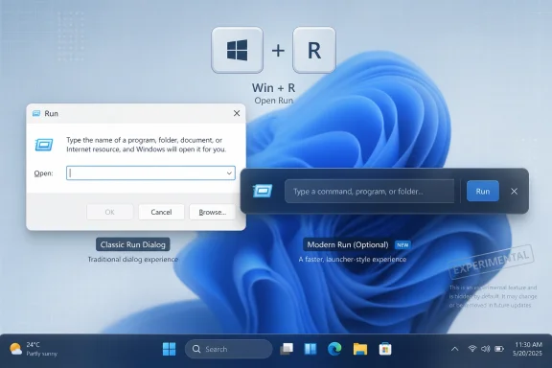Click the 'Win + R' heading text

[x=273, y=87]
